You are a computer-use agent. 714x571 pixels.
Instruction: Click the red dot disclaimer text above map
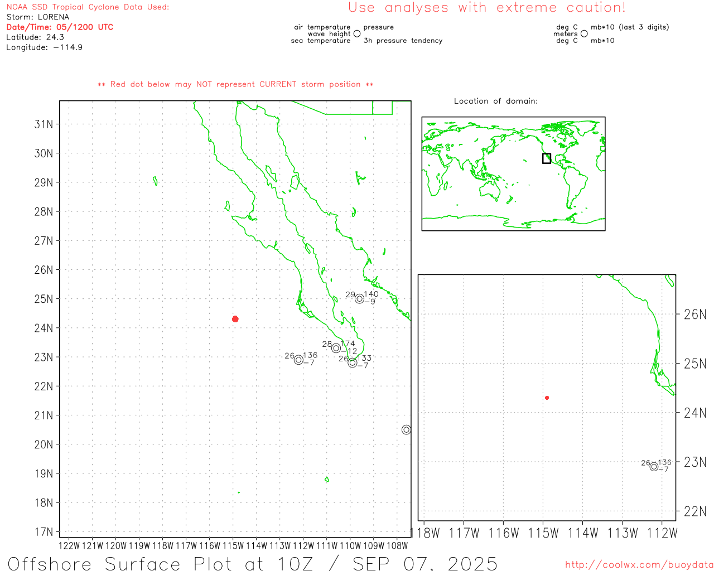click(x=235, y=85)
